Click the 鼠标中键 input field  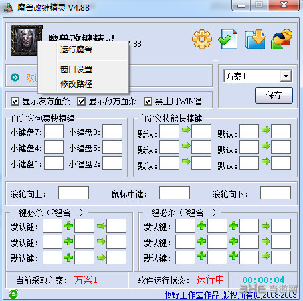[x=175, y=193]
